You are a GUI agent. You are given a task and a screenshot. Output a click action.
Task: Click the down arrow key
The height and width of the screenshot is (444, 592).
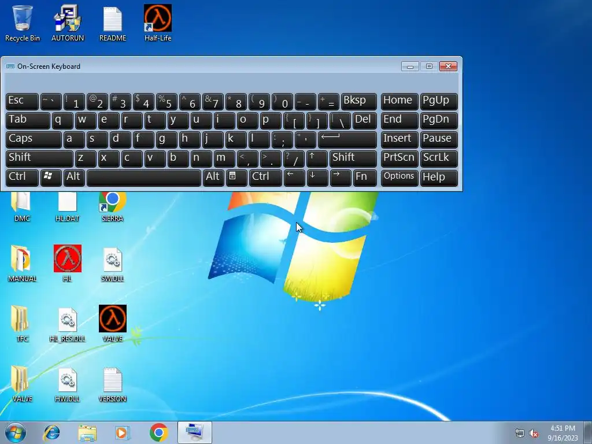coord(317,177)
